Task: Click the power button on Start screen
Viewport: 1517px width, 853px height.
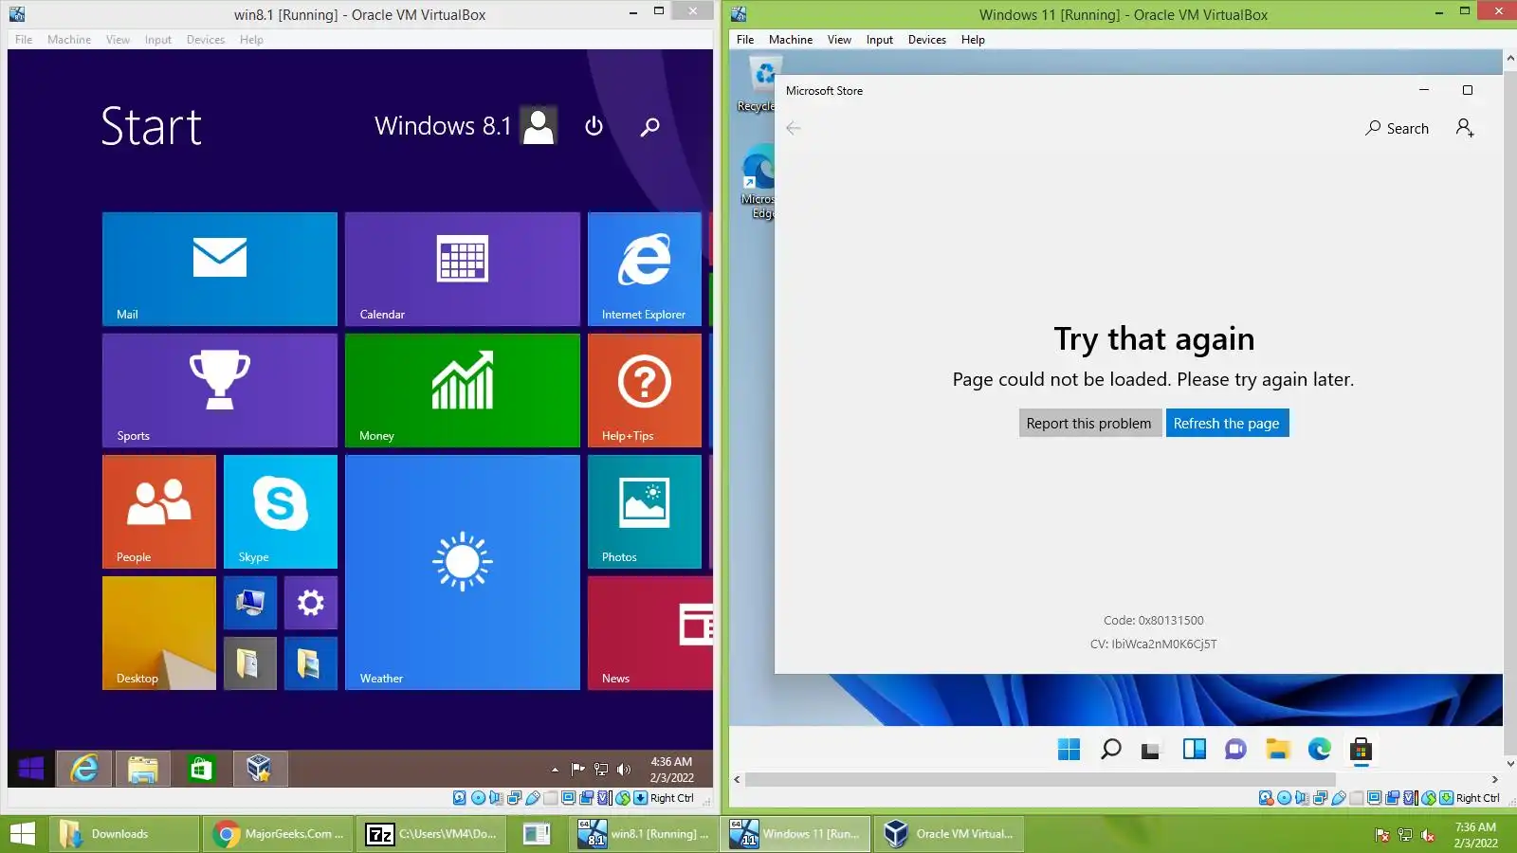Action: pos(594,126)
